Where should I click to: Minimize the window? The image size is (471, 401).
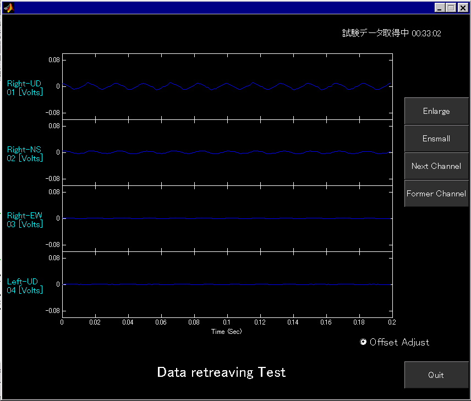[440, 8]
